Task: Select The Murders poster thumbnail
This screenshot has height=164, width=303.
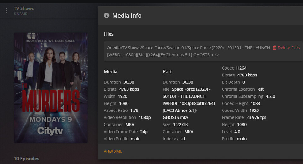Action: [51, 88]
